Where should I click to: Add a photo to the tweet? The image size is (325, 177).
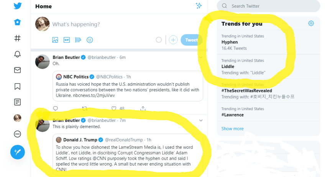[55, 40]
